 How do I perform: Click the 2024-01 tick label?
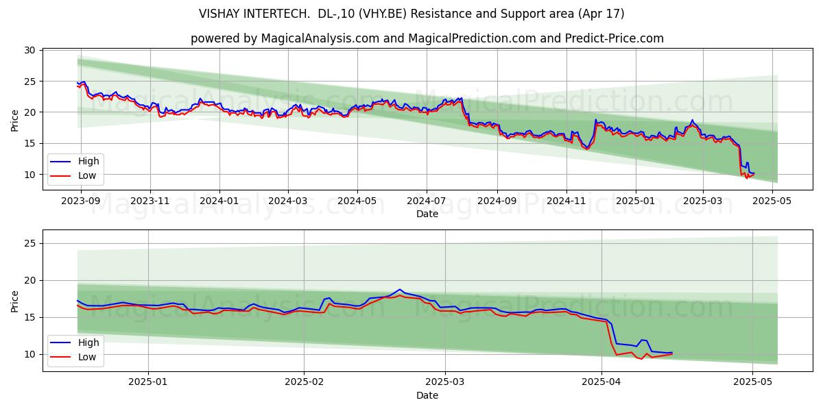click(x=219, y=201)
